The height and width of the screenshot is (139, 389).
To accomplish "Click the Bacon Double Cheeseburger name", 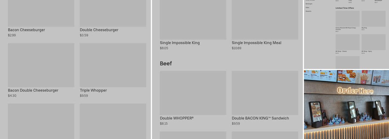I will [x=33, y=90].
